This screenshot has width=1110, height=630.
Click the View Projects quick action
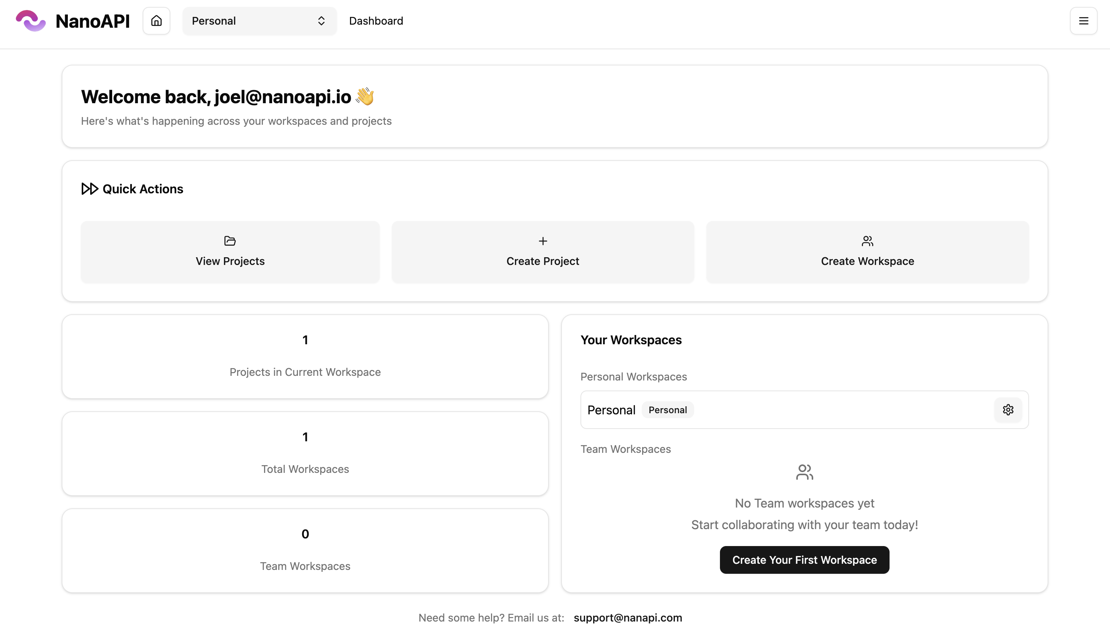click(229, 252)
